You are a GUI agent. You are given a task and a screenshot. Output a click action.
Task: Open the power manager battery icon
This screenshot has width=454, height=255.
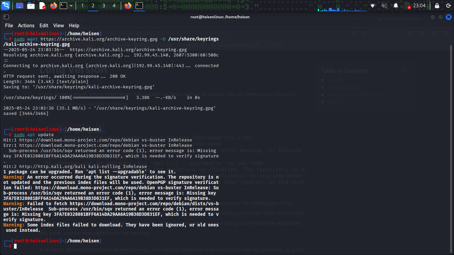coord(407,6)
